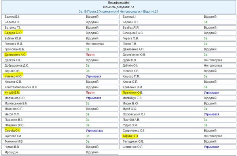Select the vote totals summary line
237x156 pixels.
119,11
